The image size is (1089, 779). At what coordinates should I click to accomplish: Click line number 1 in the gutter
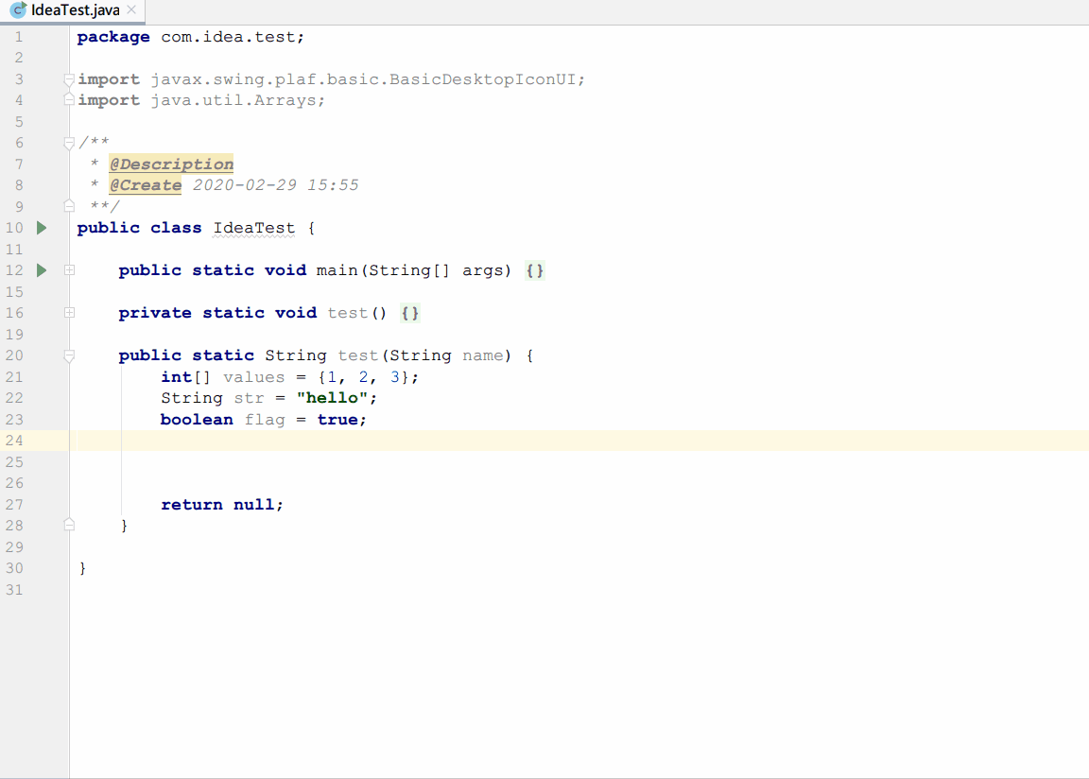tap(19, 37)
